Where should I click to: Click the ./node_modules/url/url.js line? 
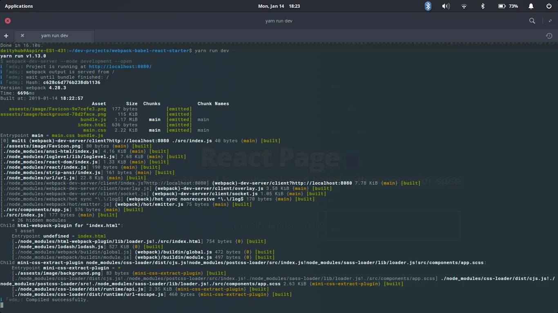pos(73,178)
